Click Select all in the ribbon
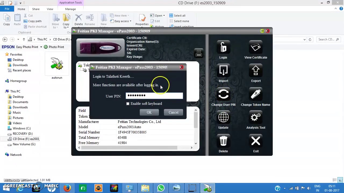 pyautogui.click(x=177, y=16)
